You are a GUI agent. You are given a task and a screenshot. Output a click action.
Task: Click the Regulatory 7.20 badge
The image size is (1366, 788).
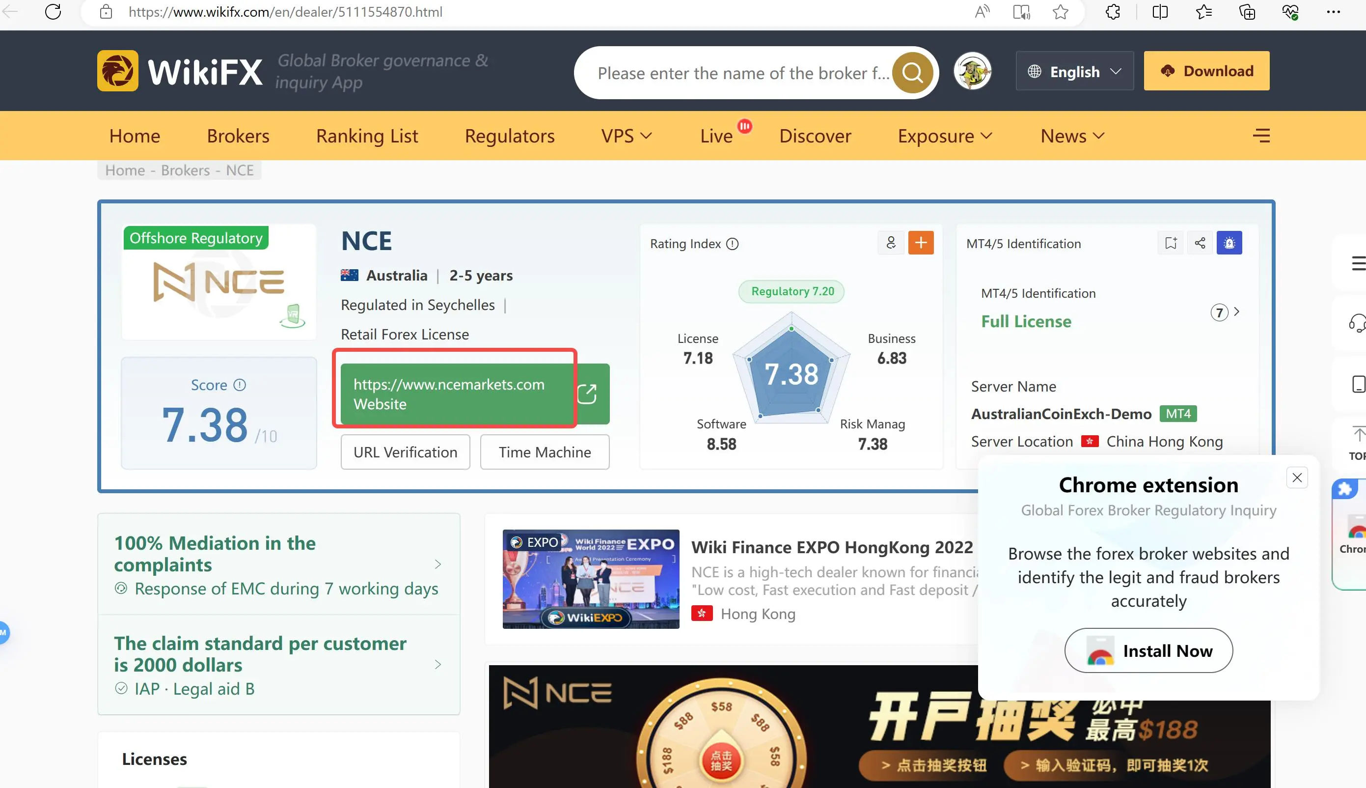click(x=792, y=291)
